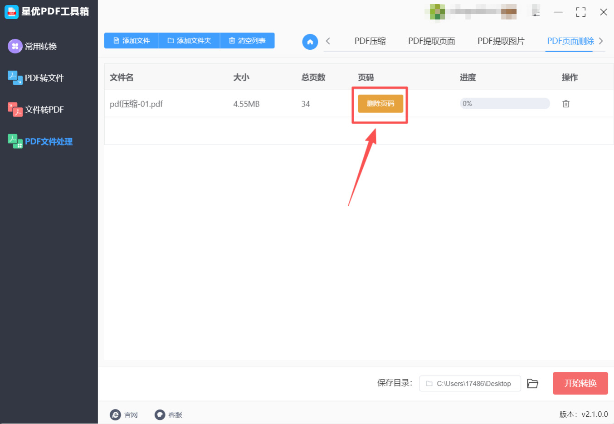This screenshot has width=614, height=424.
Task: Switch to the PDF提取图片 tab
Action: 501,41
